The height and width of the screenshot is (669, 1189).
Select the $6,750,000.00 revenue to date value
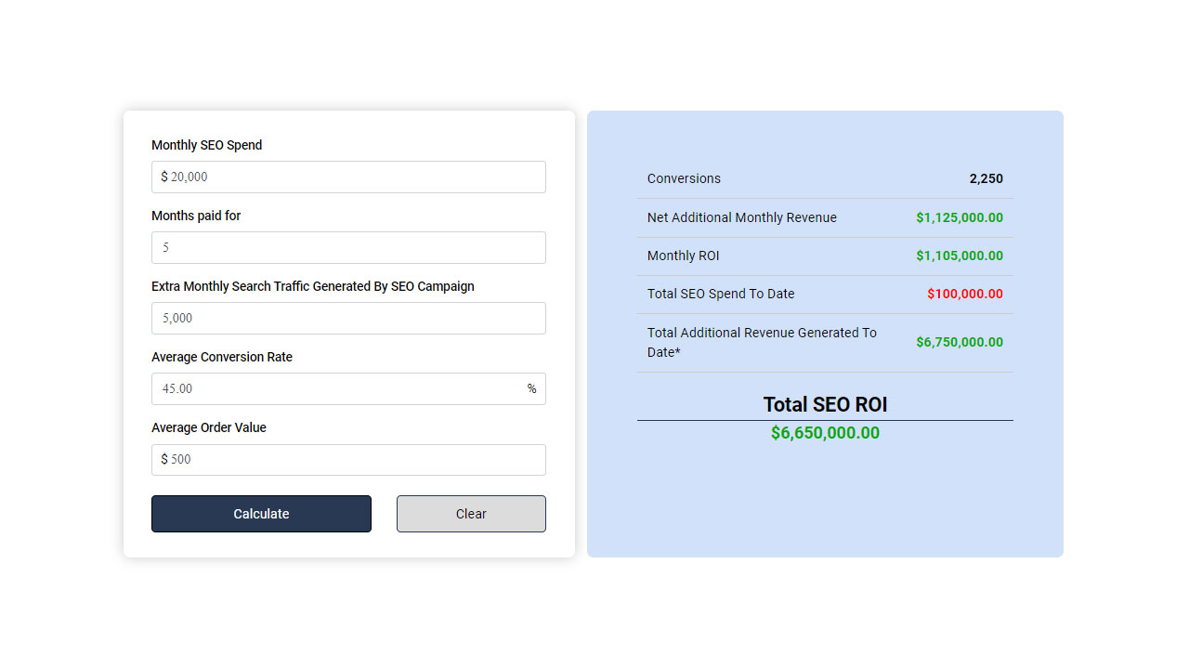[960, 342]
